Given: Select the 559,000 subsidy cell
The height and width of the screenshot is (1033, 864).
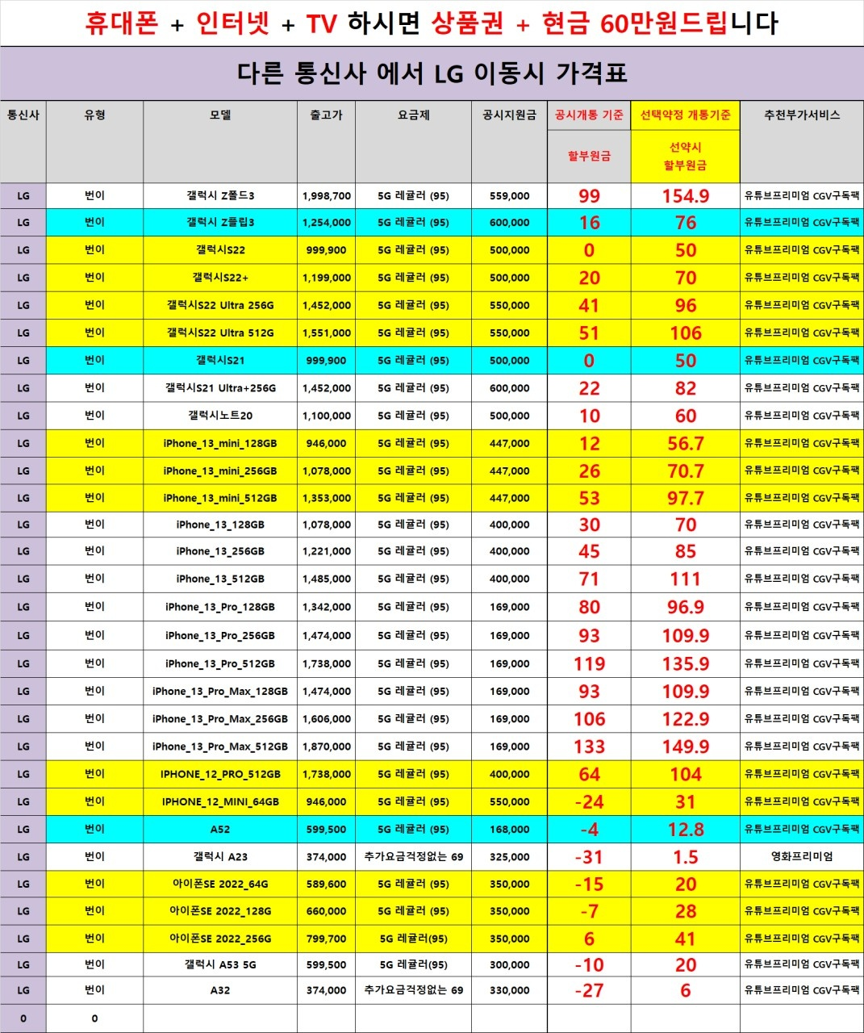Looking at the screenshot, I should [x=509, y=196].
